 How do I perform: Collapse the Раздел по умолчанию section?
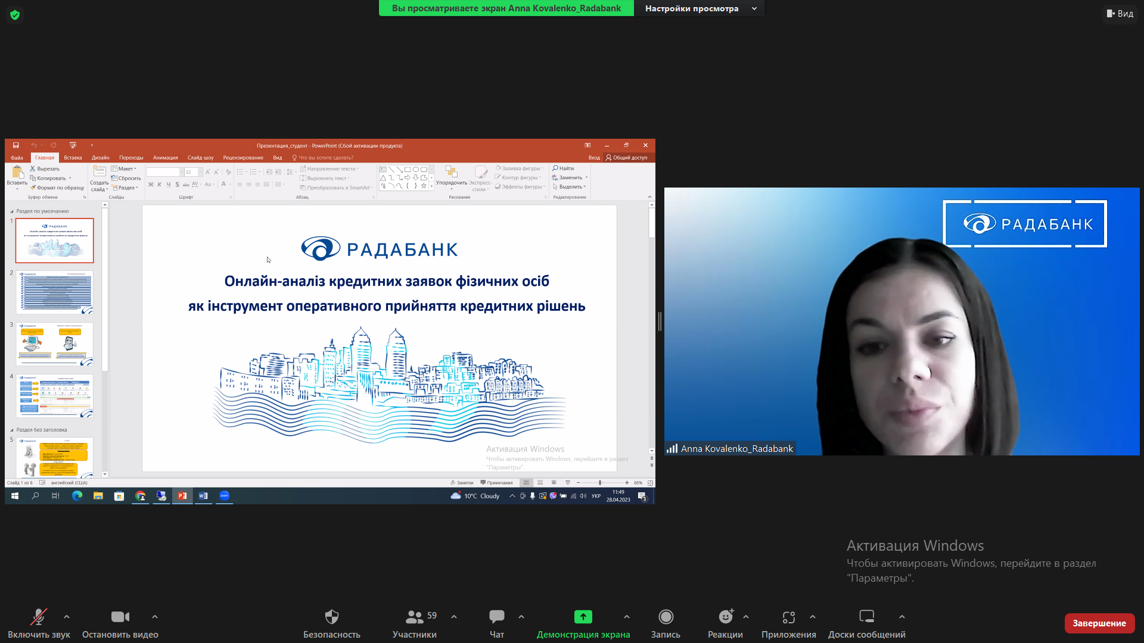pyautogui.click(x=11, y=211)
